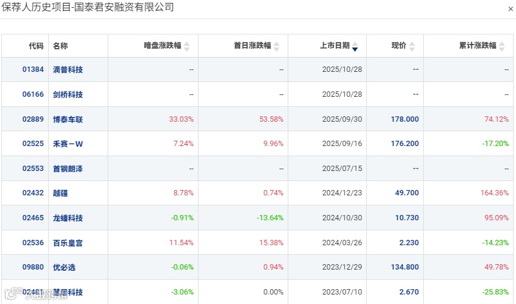Open stock code 02465

(33, 218)
